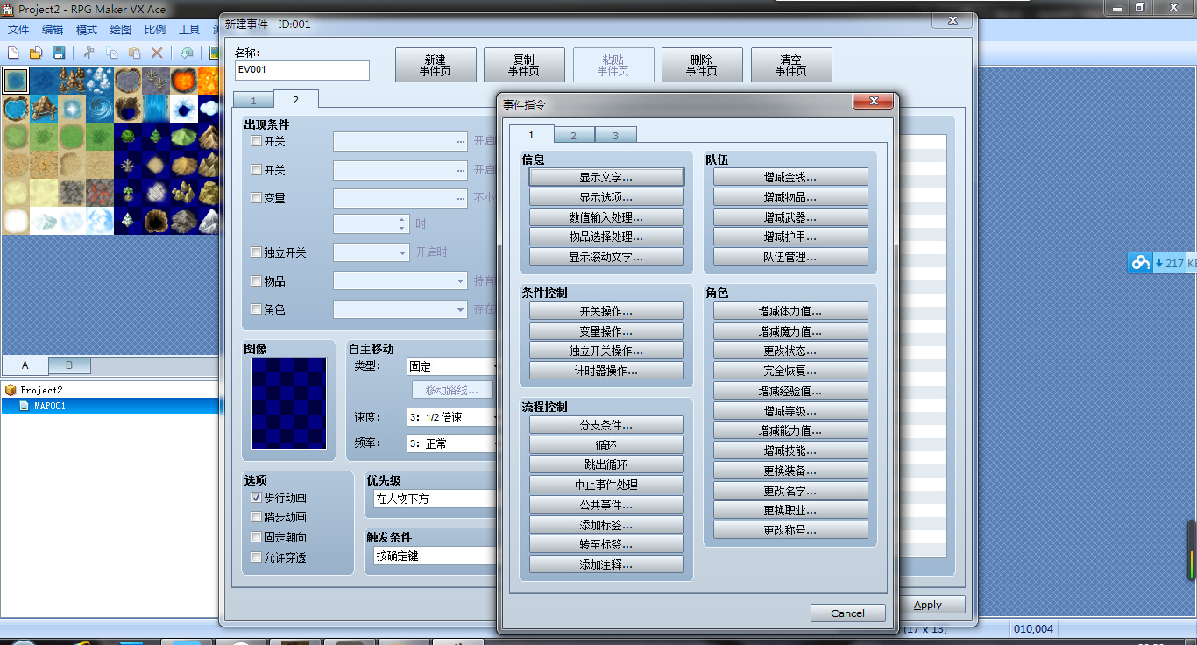The width and height of the screenshot is (1197, 645).
Task: Click the 名称 field containing EV001
Action: click(302, 70)
